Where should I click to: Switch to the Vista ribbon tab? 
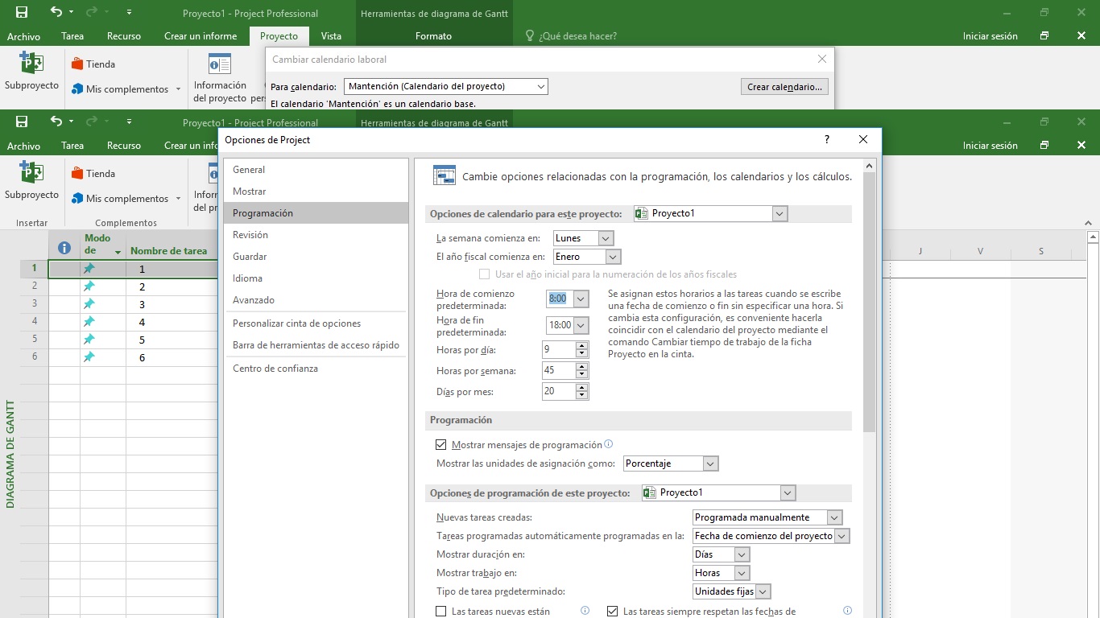pyautogui.click(x=331, y=35)
